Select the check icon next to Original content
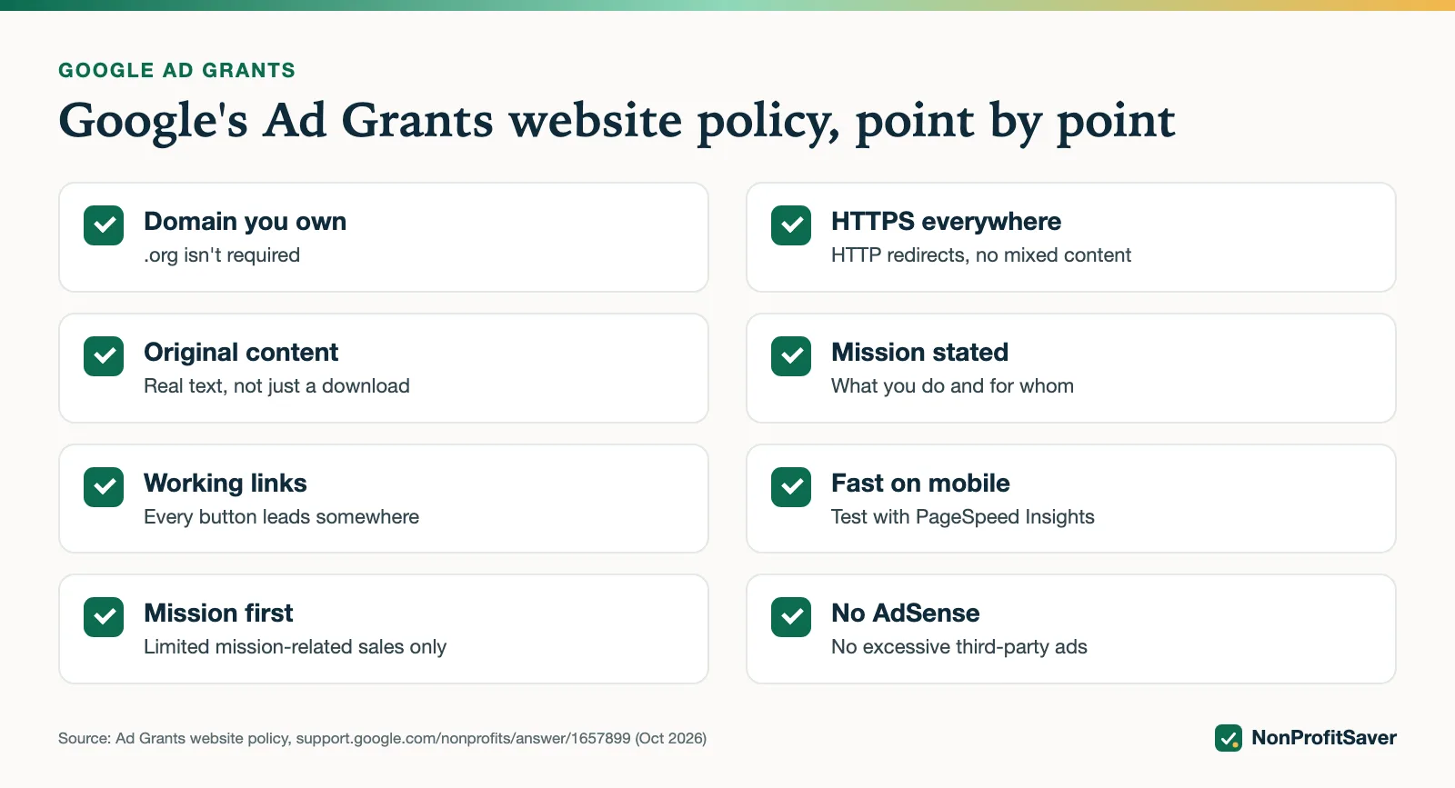The height and width of the screenshot is (788, 1455). [x=104, y=356]
